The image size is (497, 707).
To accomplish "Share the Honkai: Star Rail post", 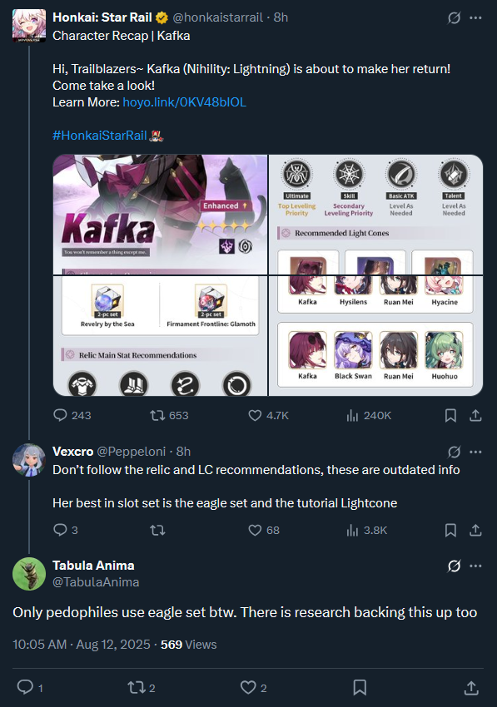I will (x=475, y=415).
